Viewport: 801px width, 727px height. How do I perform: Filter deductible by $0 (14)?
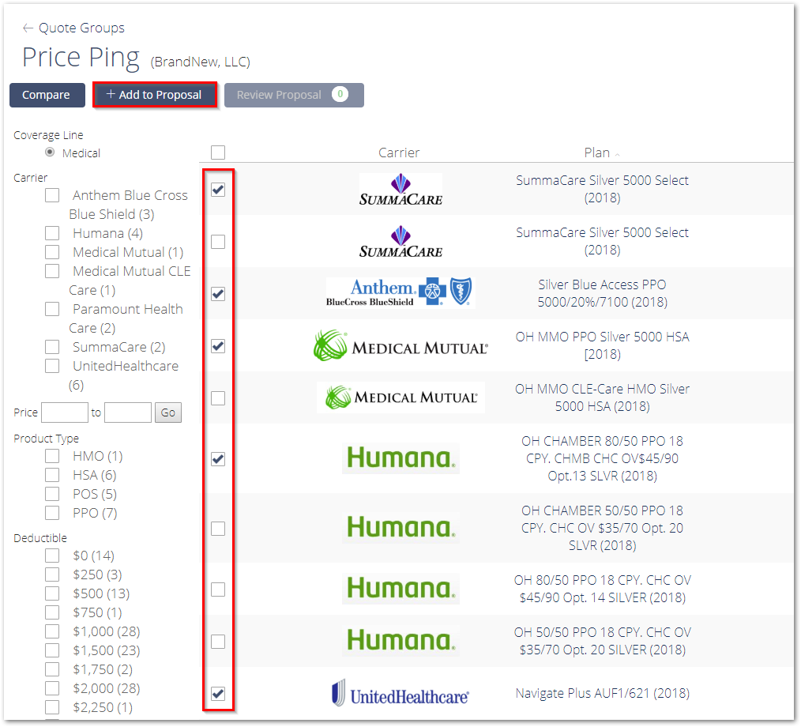tap(52, 556)
